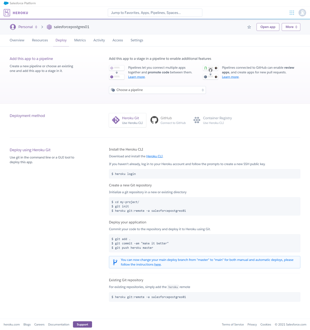Click the pipeline hexagon icon in dropdown
This screenshot has height=330, width=310.
pos(113,90)
